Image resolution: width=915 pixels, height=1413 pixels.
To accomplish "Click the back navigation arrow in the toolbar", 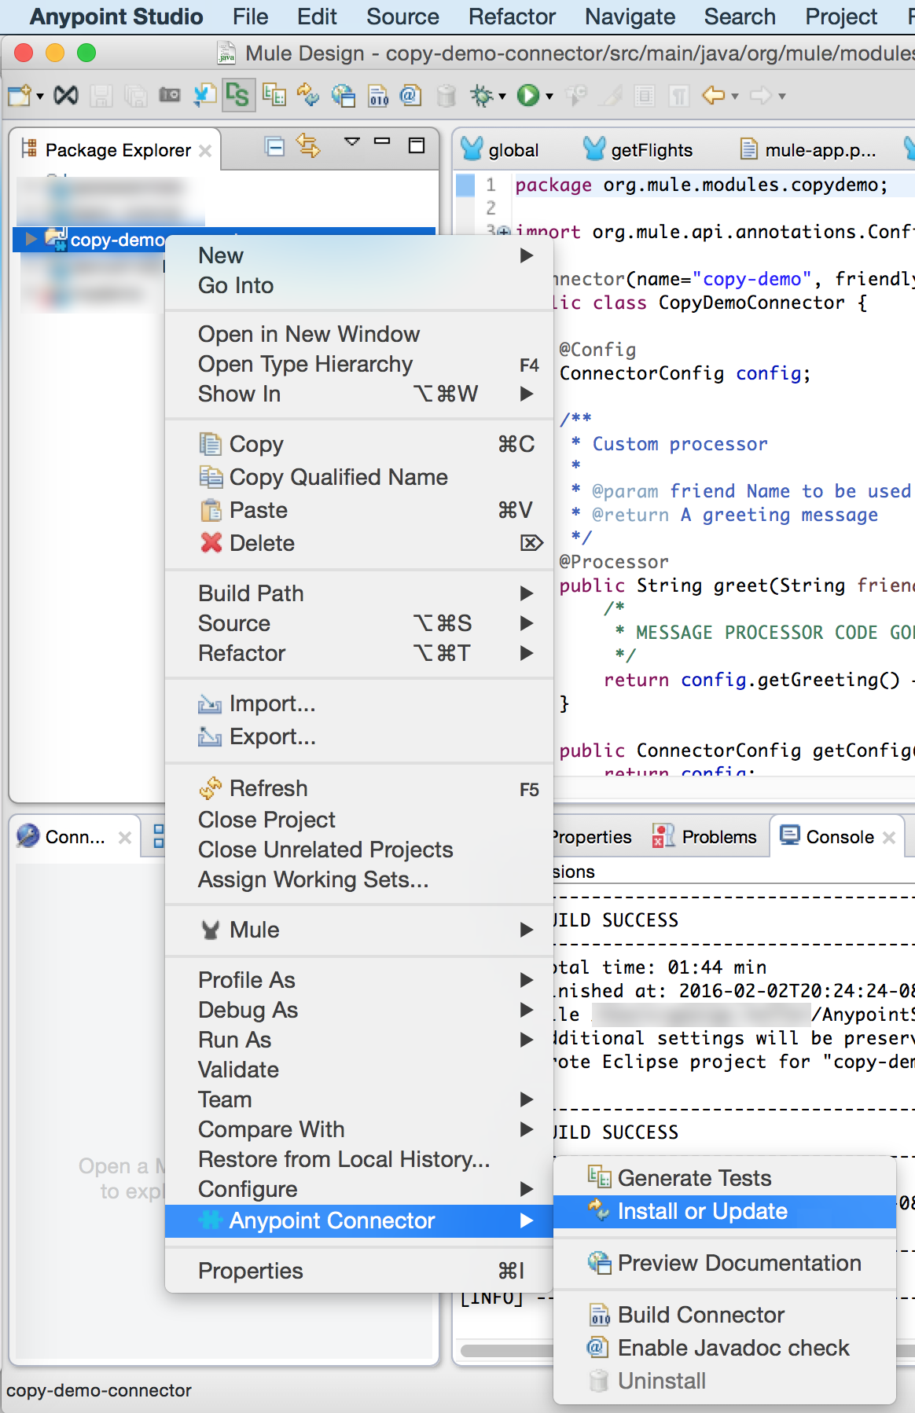I will click(714, 96).
